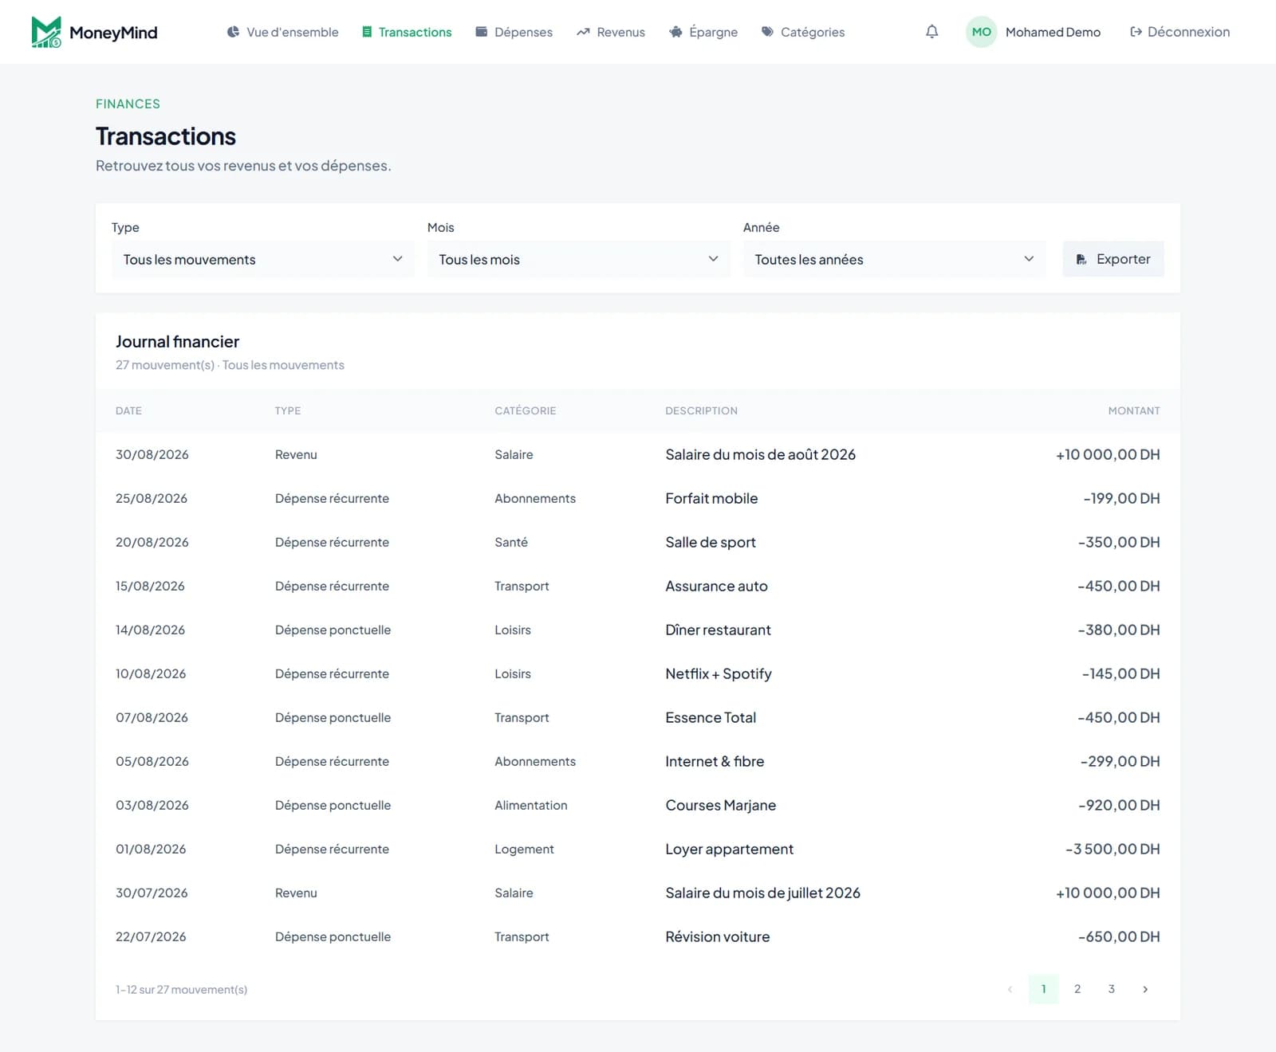The image size is (1276, 1052).
Task: Click the green list icon beside Transactions
Action: point(367,32)
